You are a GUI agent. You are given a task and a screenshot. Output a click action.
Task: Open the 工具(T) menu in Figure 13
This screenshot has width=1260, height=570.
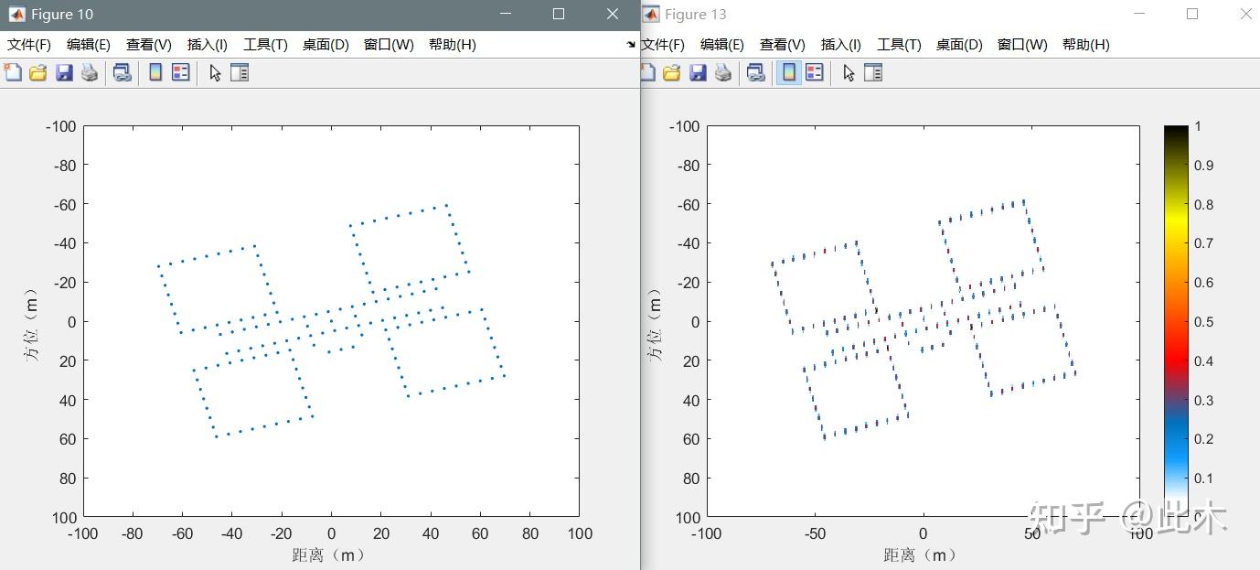899,44
